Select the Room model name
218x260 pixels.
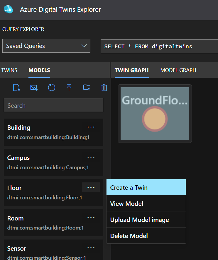(16, 218)
